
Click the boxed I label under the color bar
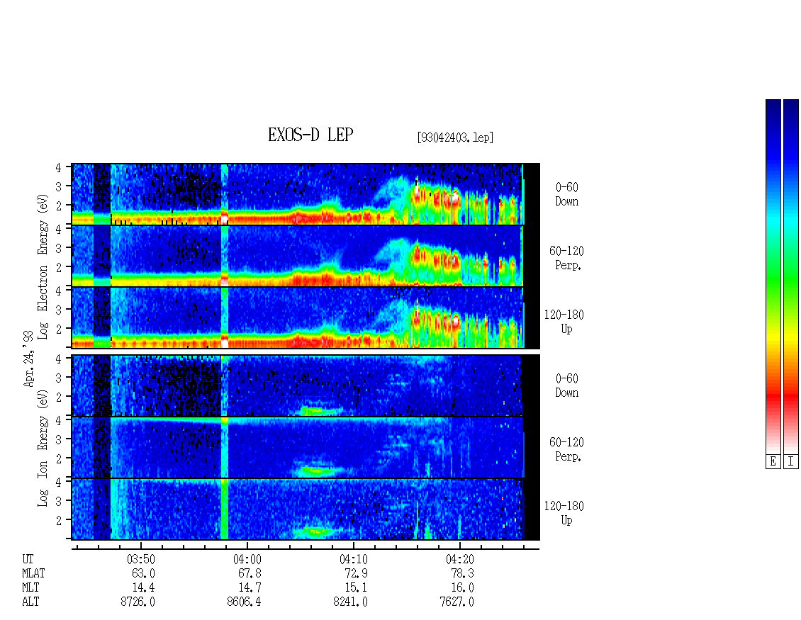(791, 462)
